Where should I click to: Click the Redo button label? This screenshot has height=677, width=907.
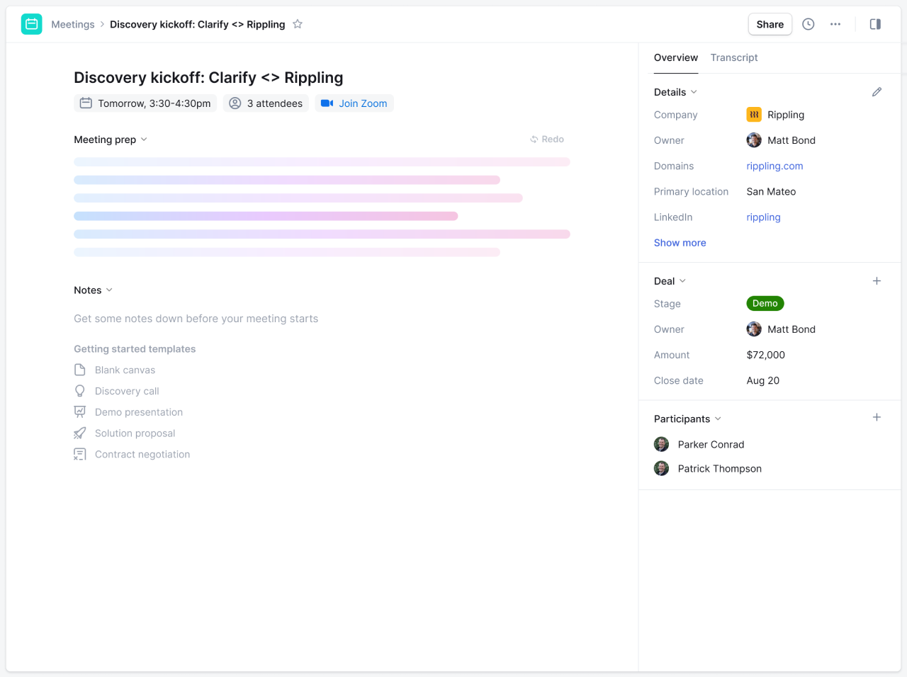click(x=553, y=140)
